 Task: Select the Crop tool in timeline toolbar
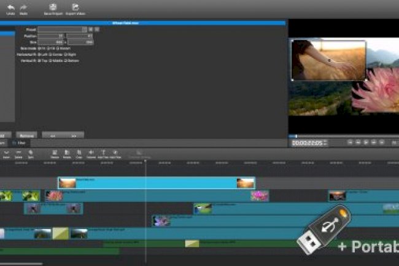79,152
